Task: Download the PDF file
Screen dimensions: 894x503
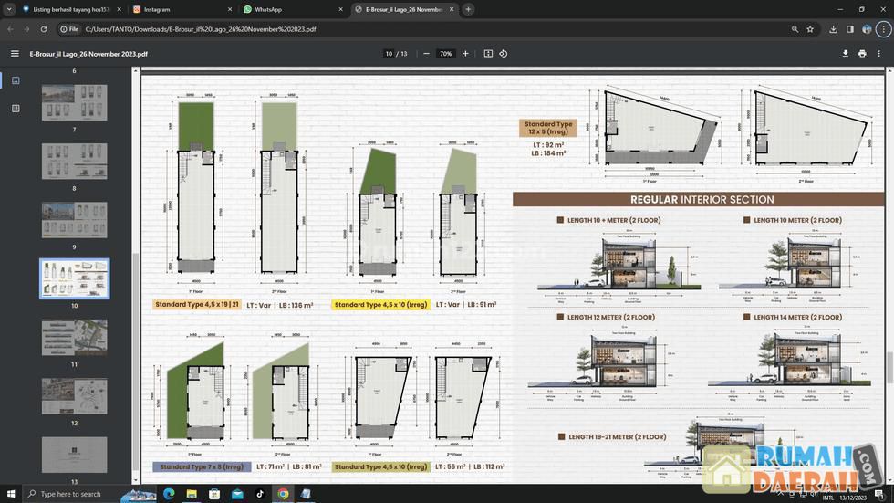Action: click(846, 54)
